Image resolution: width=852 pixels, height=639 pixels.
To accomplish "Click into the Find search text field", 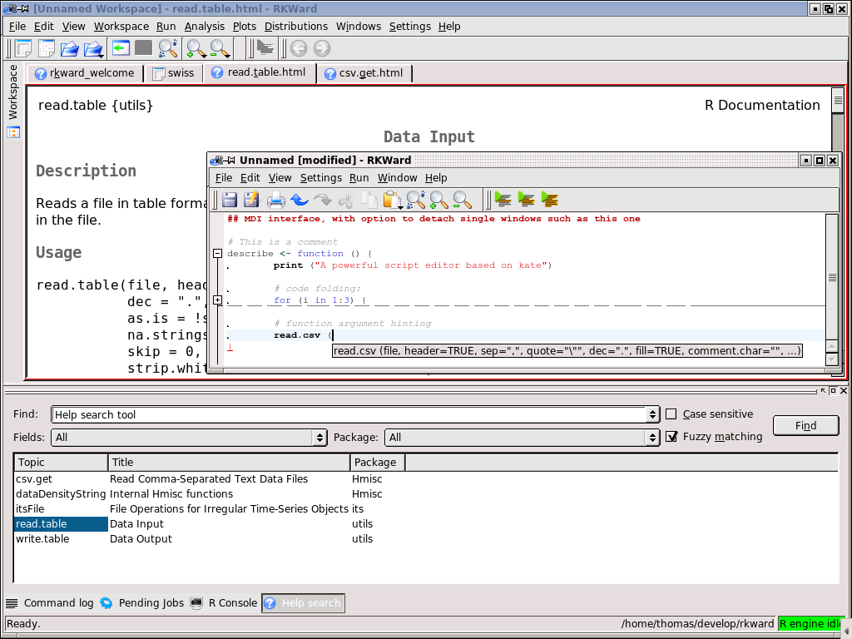I will (348, 414).
